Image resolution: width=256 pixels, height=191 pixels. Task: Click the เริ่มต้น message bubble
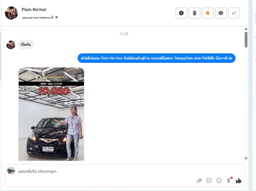(26, 45)
